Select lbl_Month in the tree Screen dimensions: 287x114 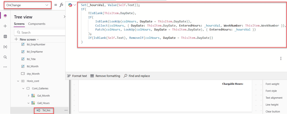[33, 66]
